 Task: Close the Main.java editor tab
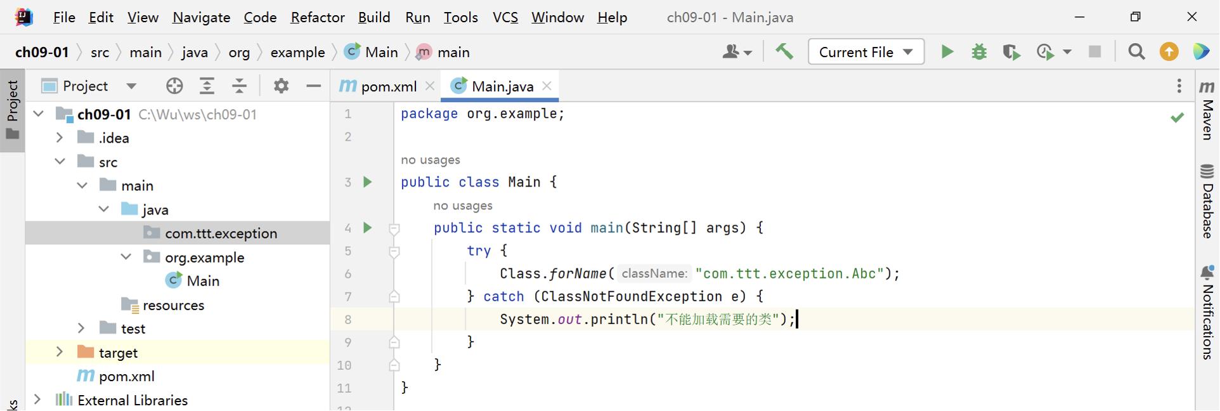point(547,86)
